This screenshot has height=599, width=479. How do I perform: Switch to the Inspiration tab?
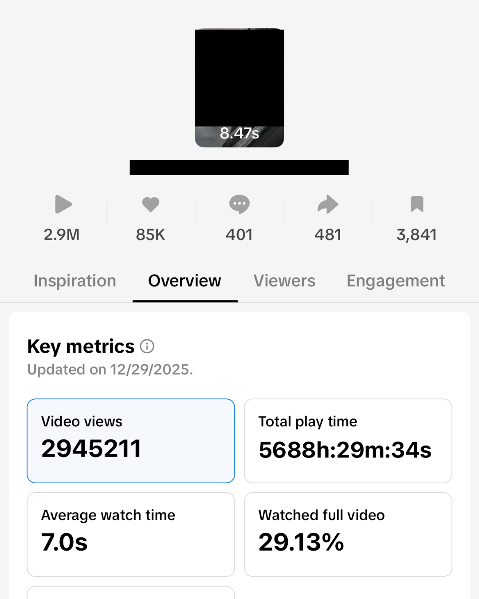point(75,281)
